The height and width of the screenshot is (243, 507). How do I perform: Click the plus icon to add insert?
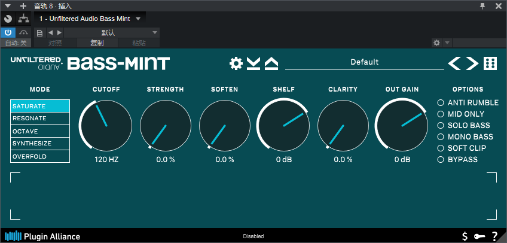pyautogui.click(x=23, y=6)
